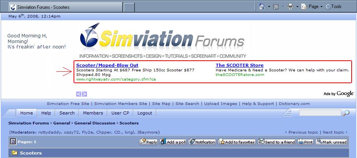Click the forum Print button

click(305, 142)
